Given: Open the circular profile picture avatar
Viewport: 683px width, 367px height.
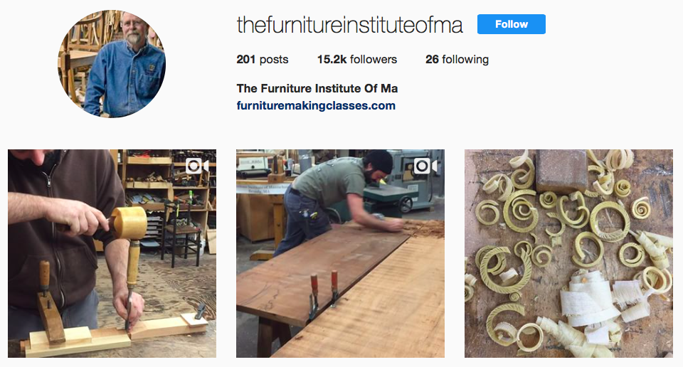Looking at the screenshot, I should click(112, 63).
